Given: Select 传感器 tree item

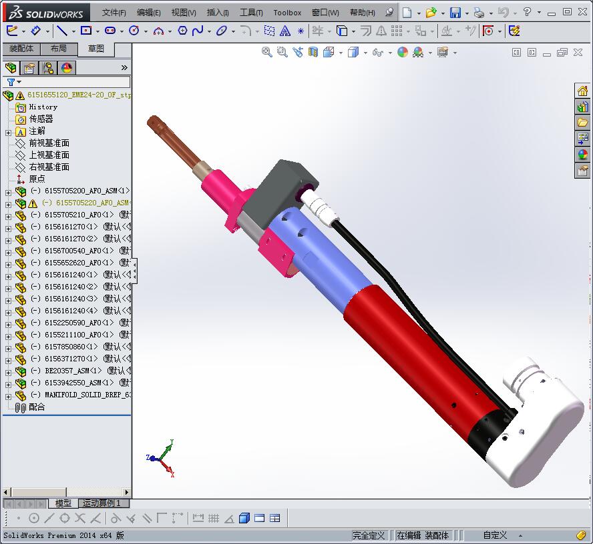Looking at the screenshot, I should pos(41,119).
